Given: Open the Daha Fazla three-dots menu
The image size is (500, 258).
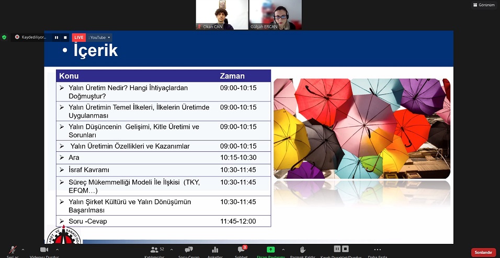Looking at the screenshot, I should [x=377, y=250].
